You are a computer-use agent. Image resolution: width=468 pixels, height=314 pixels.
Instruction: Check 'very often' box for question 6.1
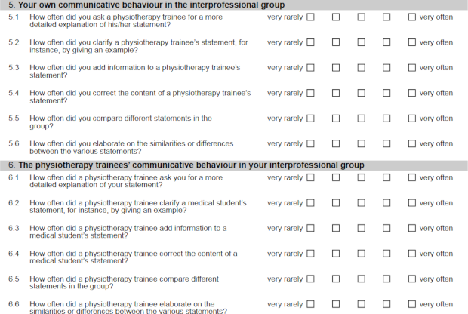point(412,178)
